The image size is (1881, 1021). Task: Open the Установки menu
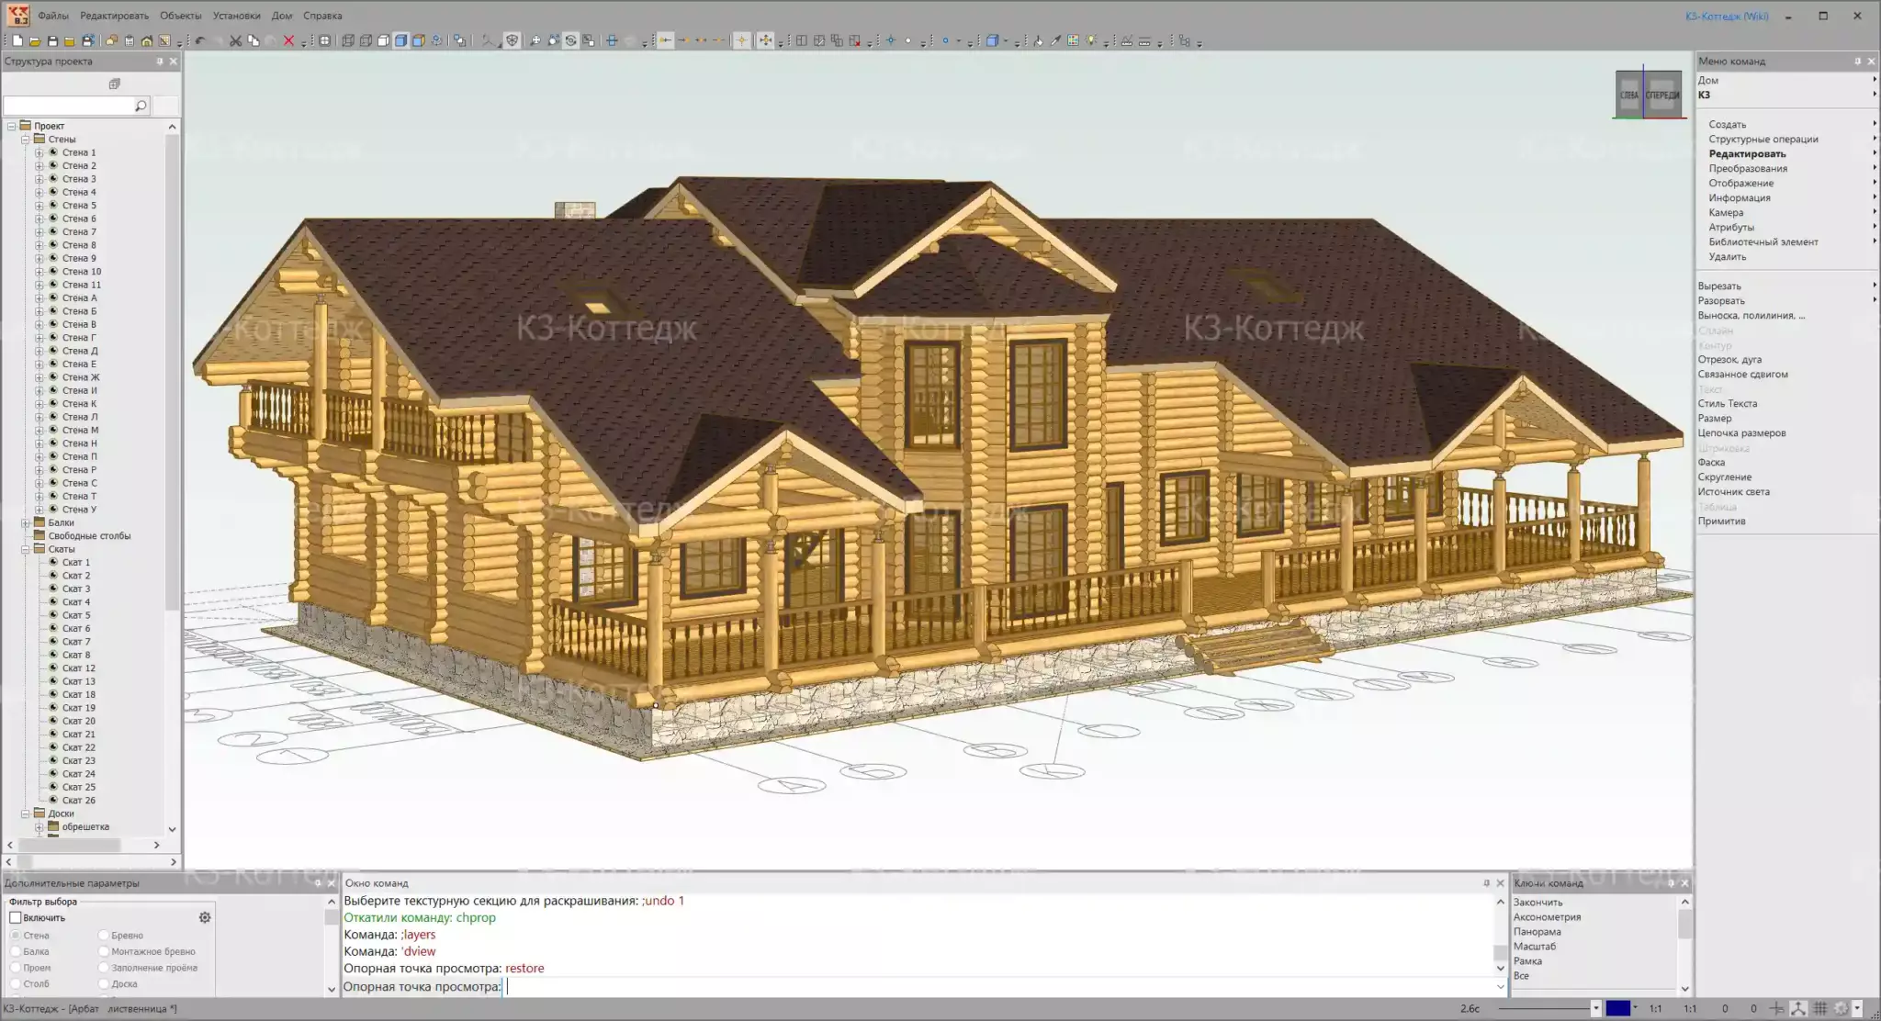pyautogui.click(x=236, y=16)
